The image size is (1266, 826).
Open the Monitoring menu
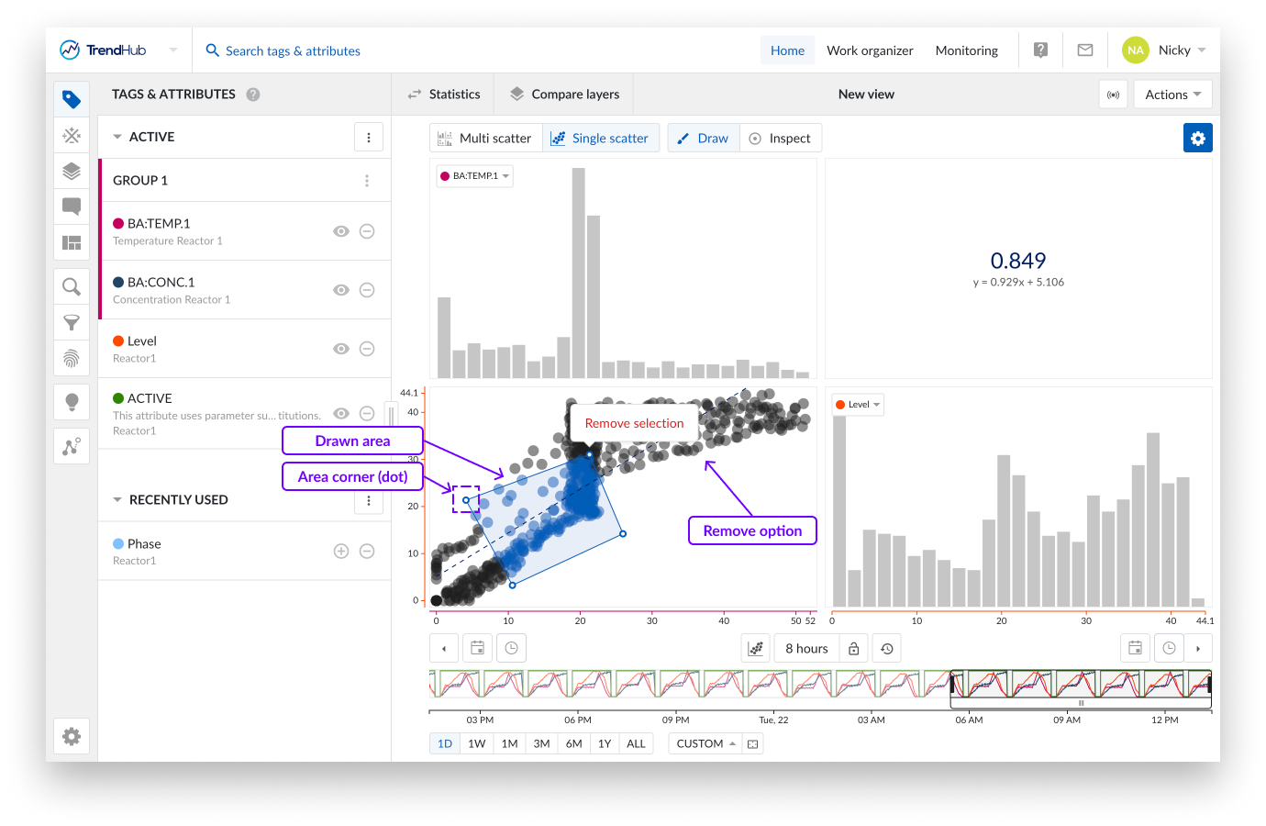click(x=966, y=50)
